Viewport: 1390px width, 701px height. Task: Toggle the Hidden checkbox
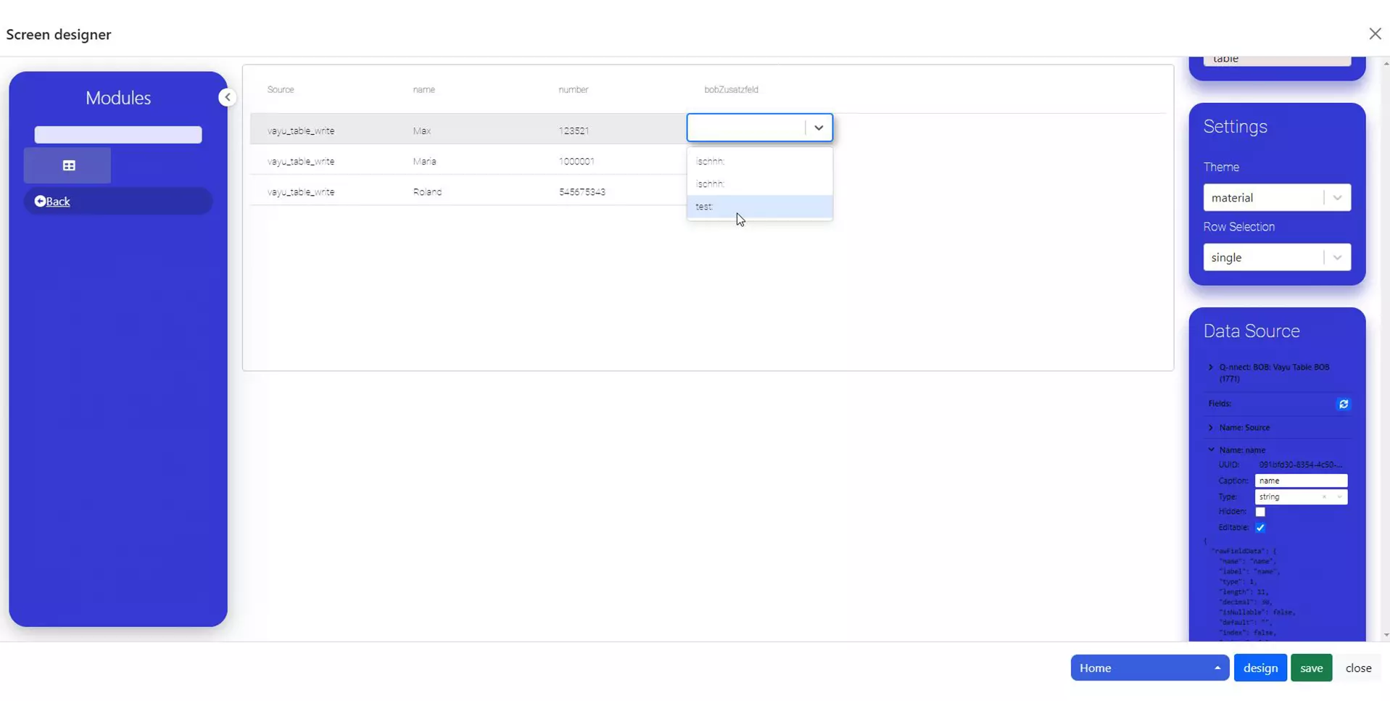[x=1260, y=512]
